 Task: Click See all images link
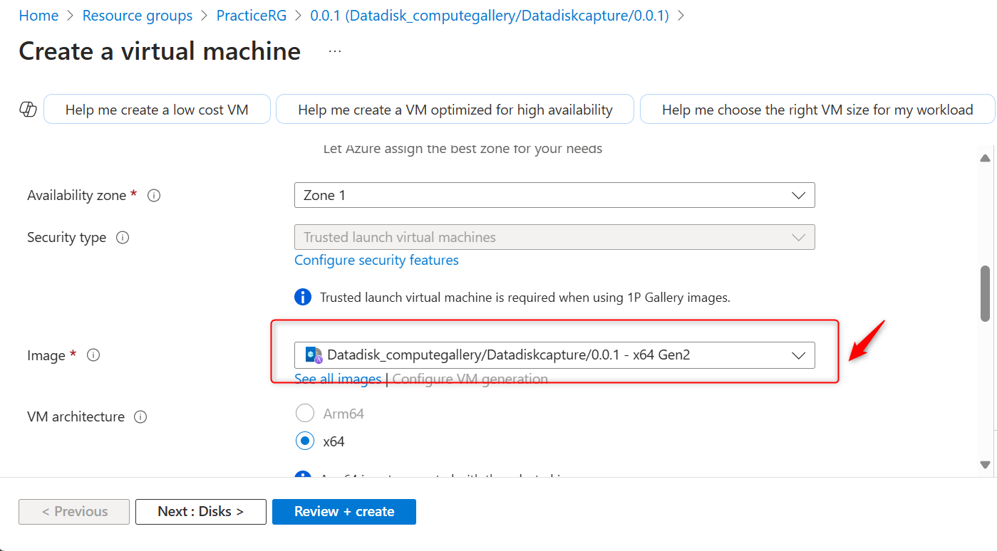tap(338, 379)
